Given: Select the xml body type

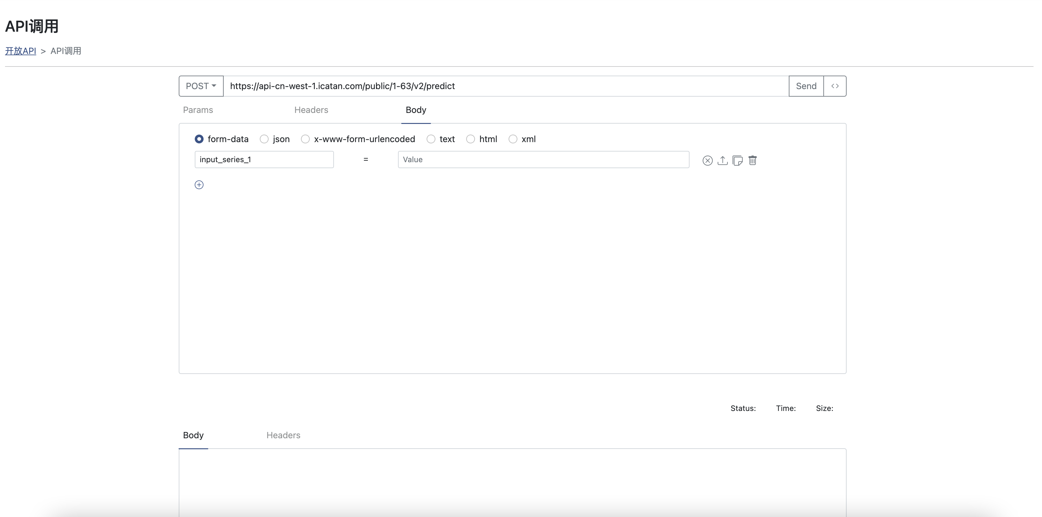Looking at the screenshot, I should coord(513,139).
